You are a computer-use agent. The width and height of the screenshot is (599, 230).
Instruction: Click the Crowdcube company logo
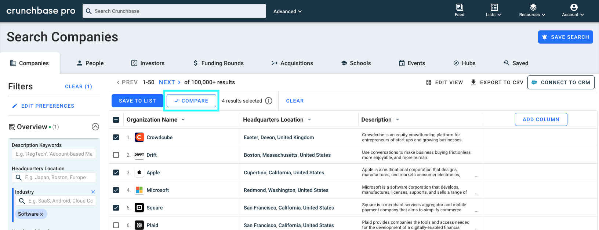pos(139,137)
